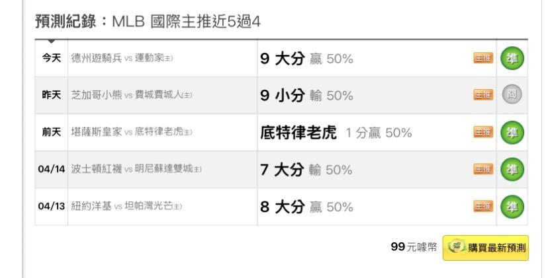Select the 底特律老虎 prediction result
The height and width of the screenshot is (278, 548).
(300, 133)
